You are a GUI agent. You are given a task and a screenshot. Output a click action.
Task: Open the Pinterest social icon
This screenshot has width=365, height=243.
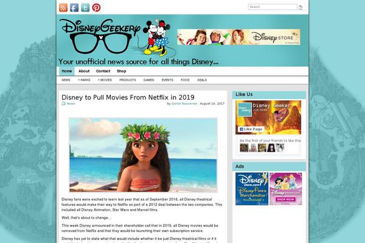(96, 8)
